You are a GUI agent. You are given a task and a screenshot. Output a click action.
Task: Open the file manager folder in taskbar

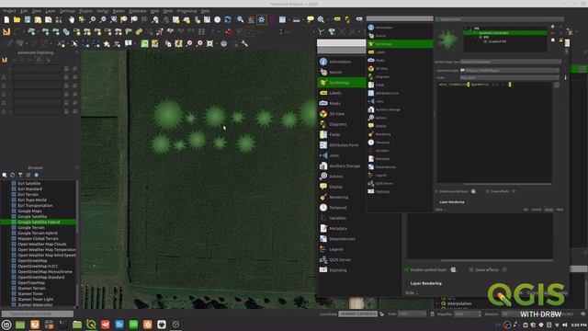click(x=77, y=325)
